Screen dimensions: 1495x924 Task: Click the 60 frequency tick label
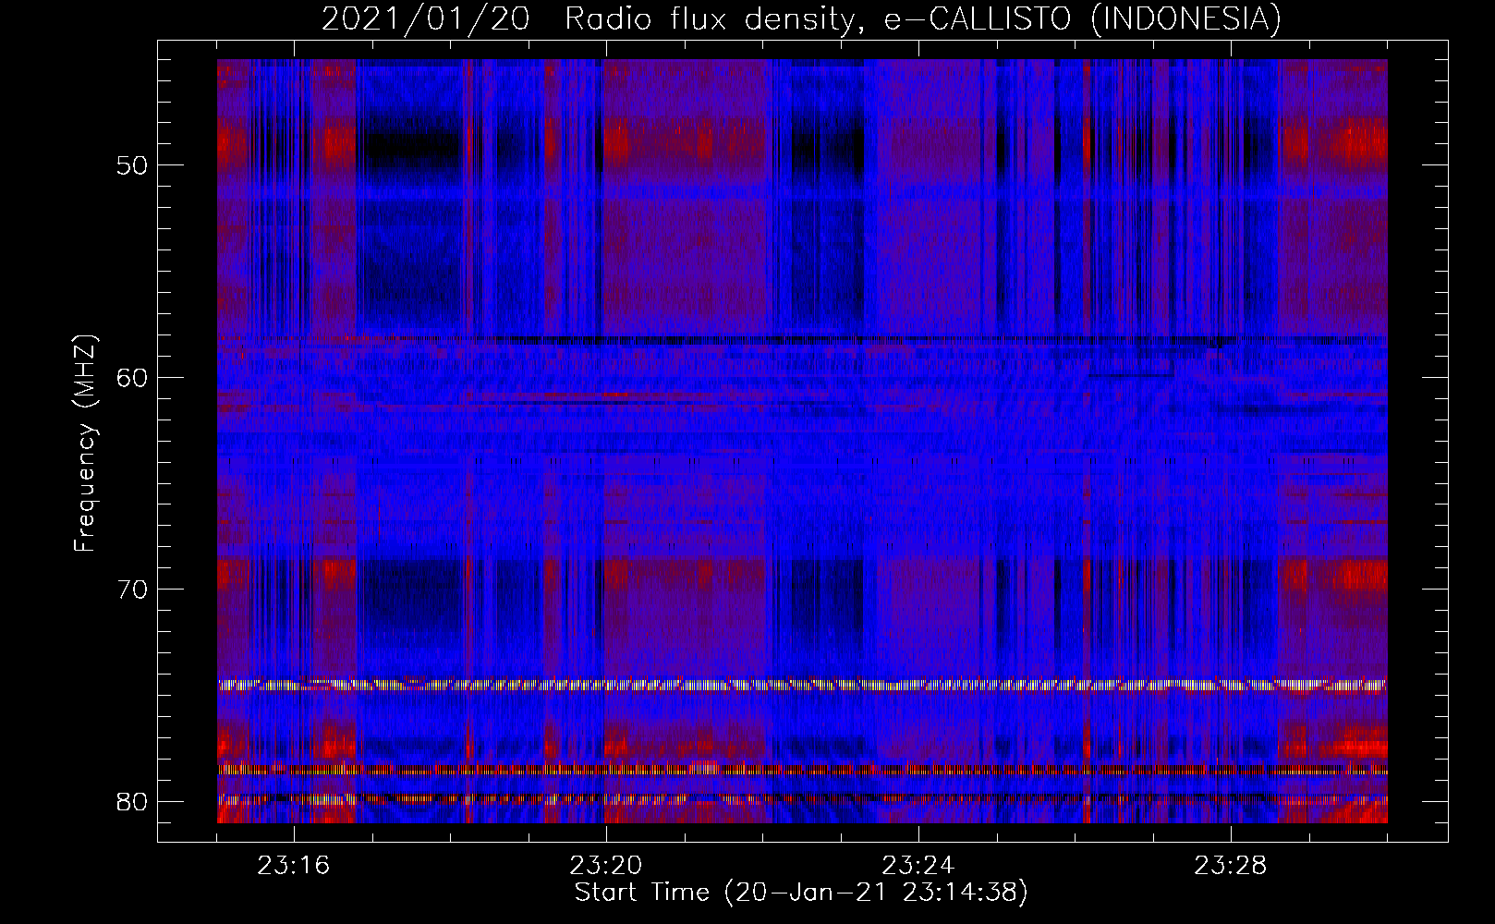[133, 377]
